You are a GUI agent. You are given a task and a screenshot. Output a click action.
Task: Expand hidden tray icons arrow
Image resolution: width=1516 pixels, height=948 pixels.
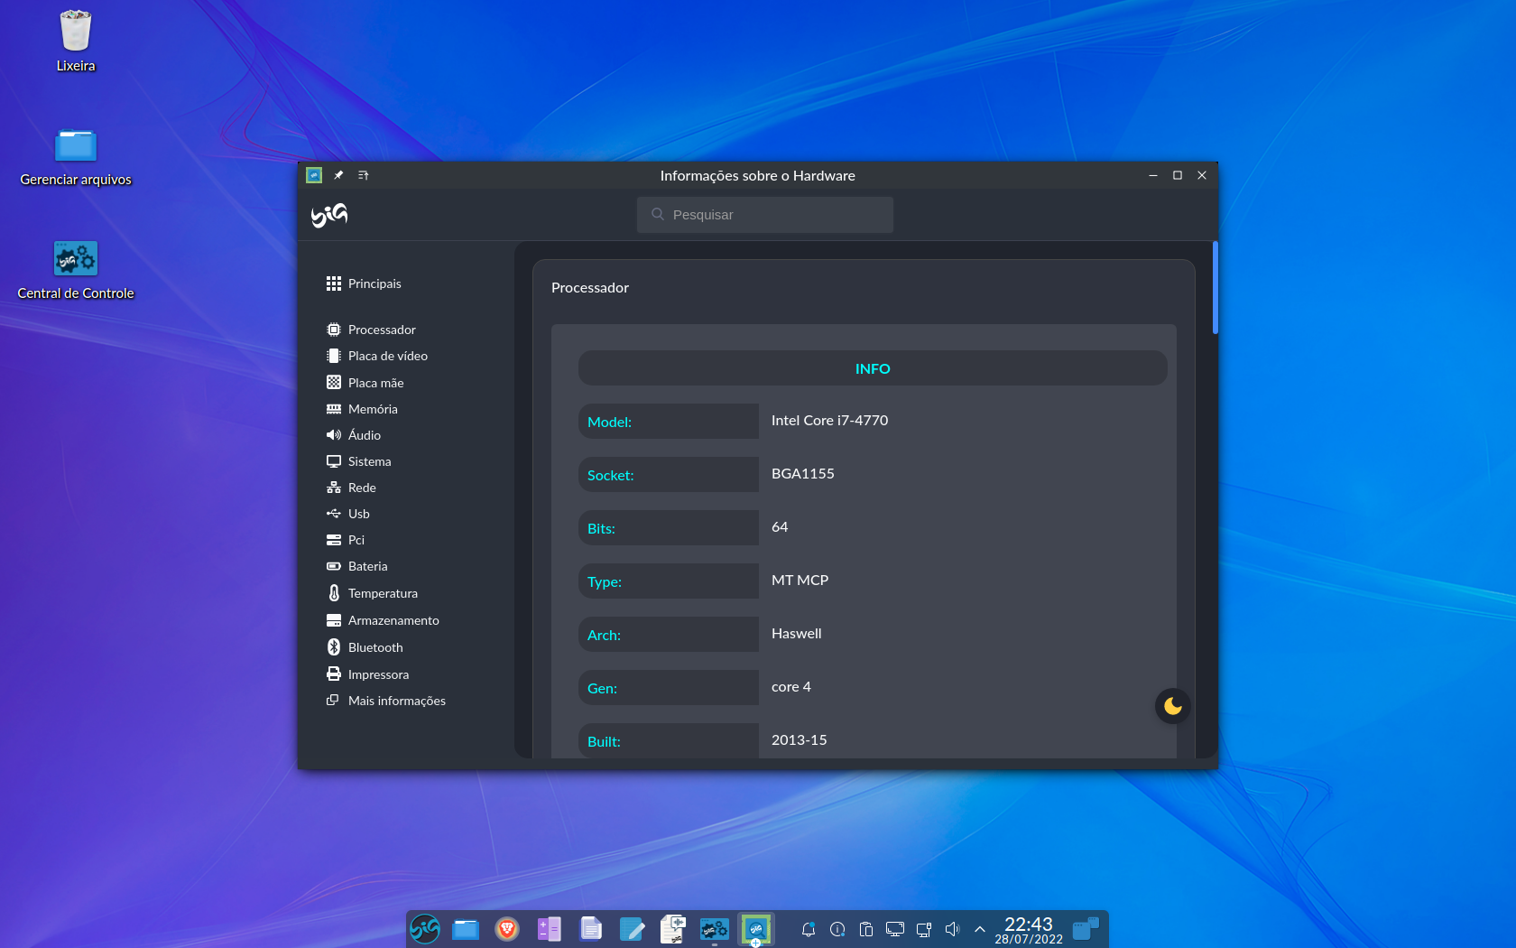click(x=980, y=929)
